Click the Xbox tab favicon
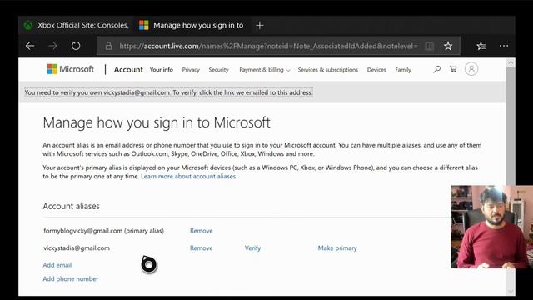533x300 pixels. click(28, 25)
